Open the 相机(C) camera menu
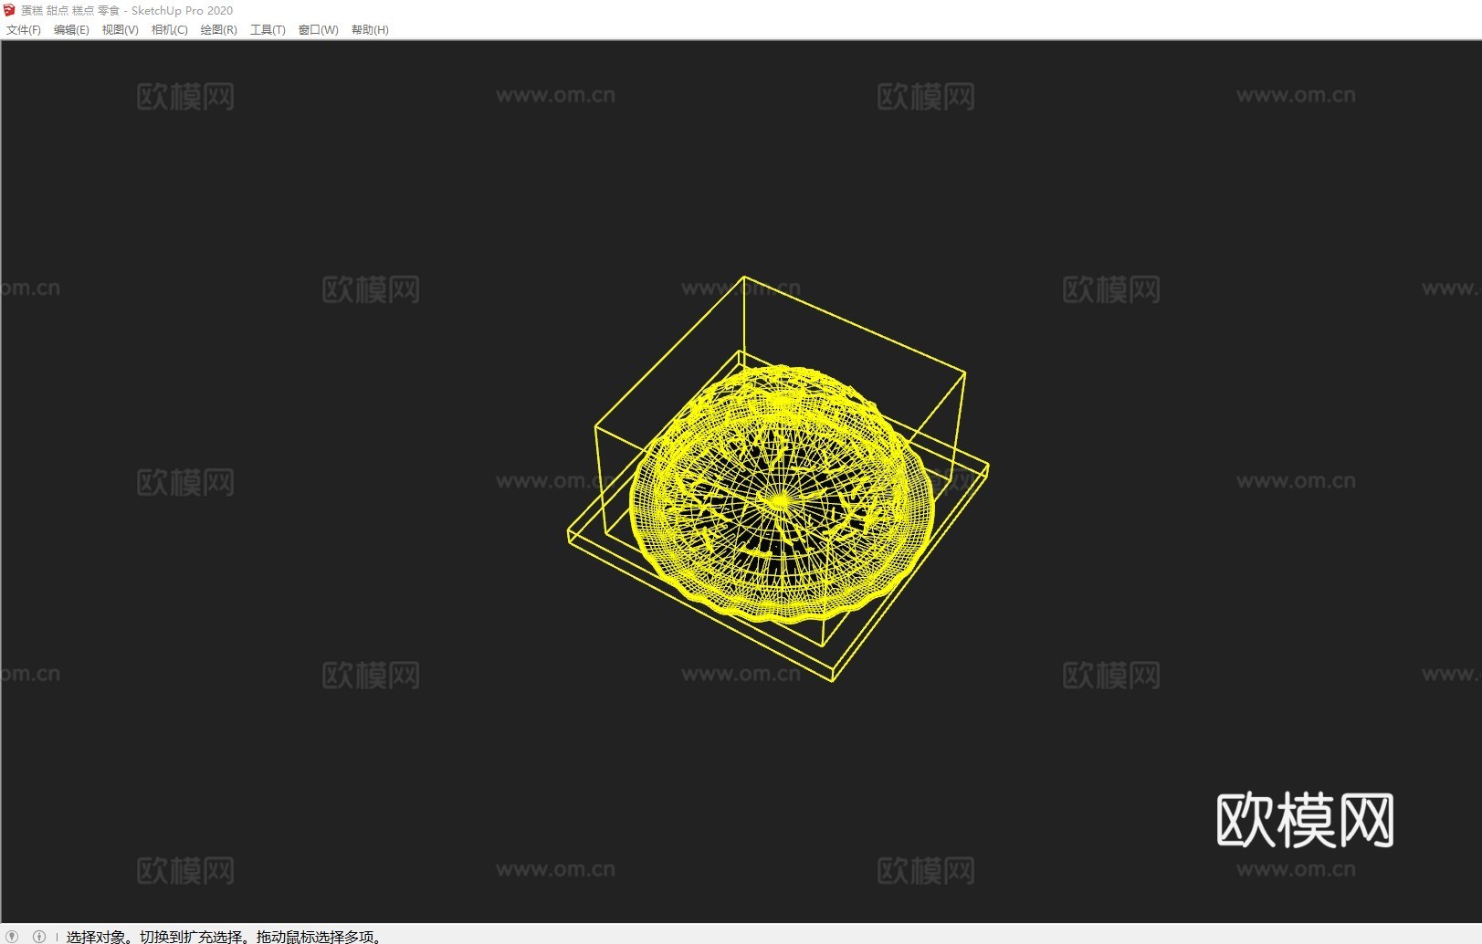 pyautogui.click(x=169, y=30)
